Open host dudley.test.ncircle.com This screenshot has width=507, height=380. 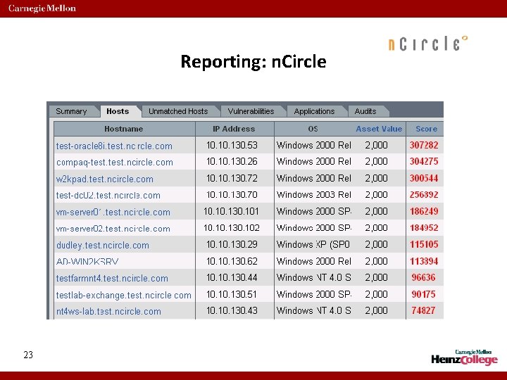click(x=103, y=246)
